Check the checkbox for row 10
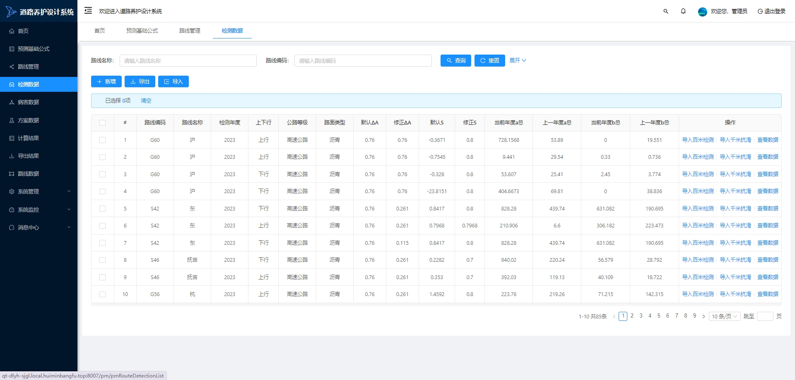 coord(102,294)
